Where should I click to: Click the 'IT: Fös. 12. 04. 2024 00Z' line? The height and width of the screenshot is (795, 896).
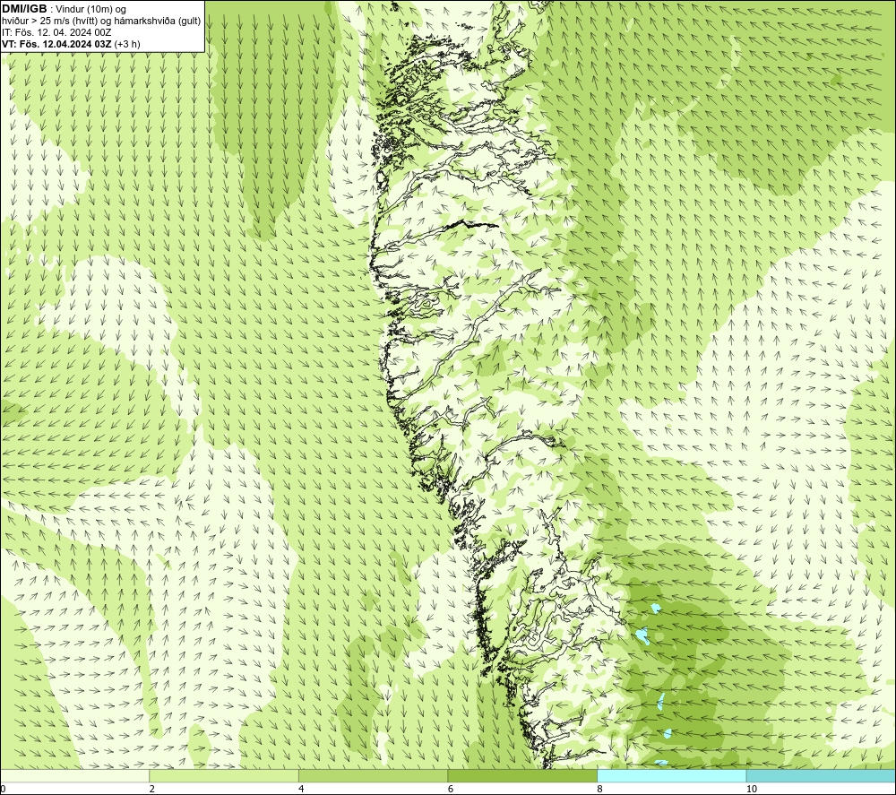(56, 32)
